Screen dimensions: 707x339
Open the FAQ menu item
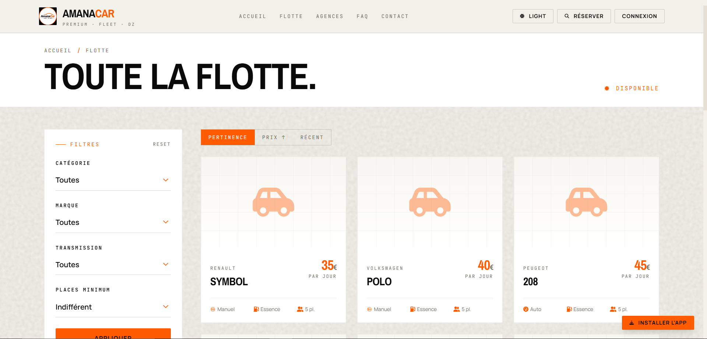(x=362, y=16)
